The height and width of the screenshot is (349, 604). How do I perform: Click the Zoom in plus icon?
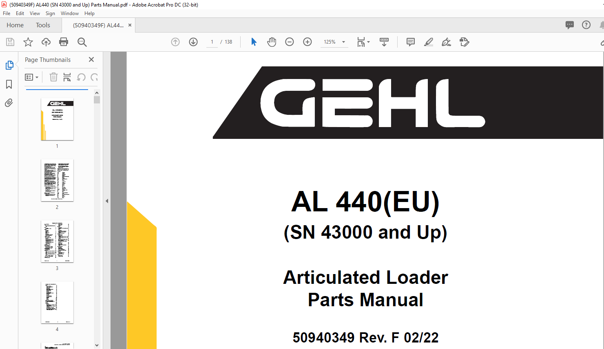pos(308,42)
